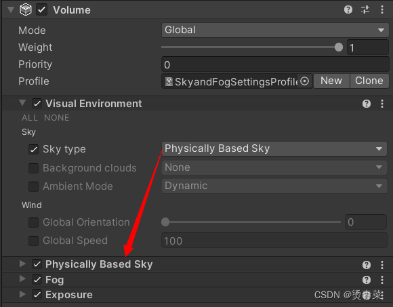393x307 pixels.
Task: Open the Sky type dropdown
Action: tap(274, 148)
